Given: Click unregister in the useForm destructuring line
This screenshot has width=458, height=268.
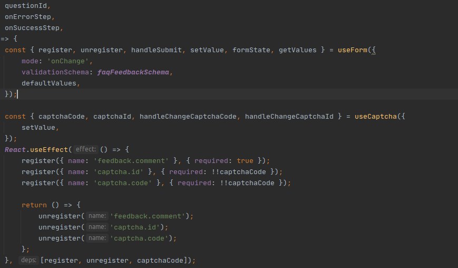Looking at the screenshot, I should tap(102, 50).
